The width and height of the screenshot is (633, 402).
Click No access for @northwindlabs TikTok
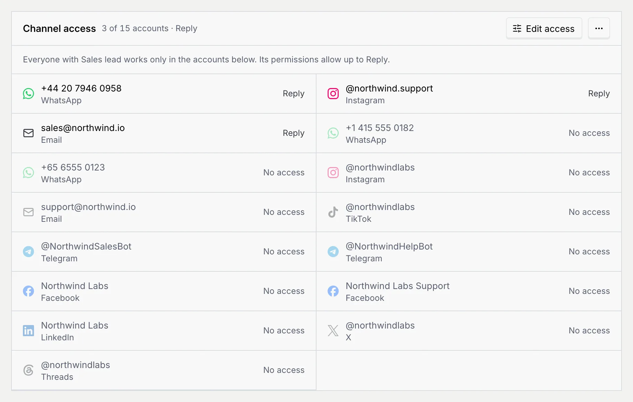tap(589, 212)
